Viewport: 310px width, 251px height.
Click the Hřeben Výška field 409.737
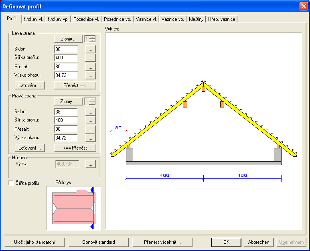(67, 164)
